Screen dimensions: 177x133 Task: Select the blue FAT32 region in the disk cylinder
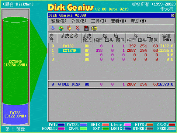[15, 114]
